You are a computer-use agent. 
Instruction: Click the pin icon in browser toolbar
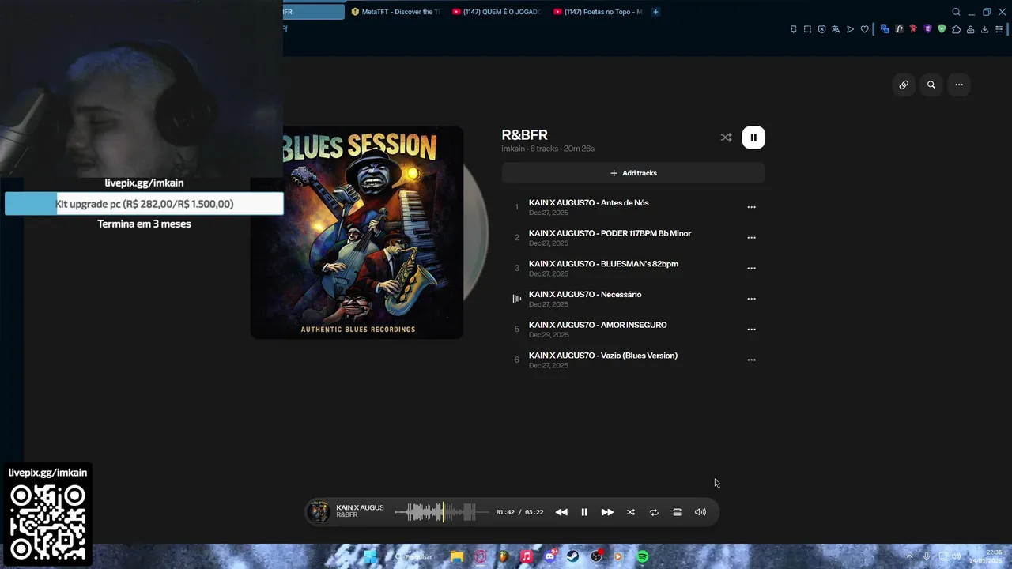pyautogui.click(x=794, y=29)
